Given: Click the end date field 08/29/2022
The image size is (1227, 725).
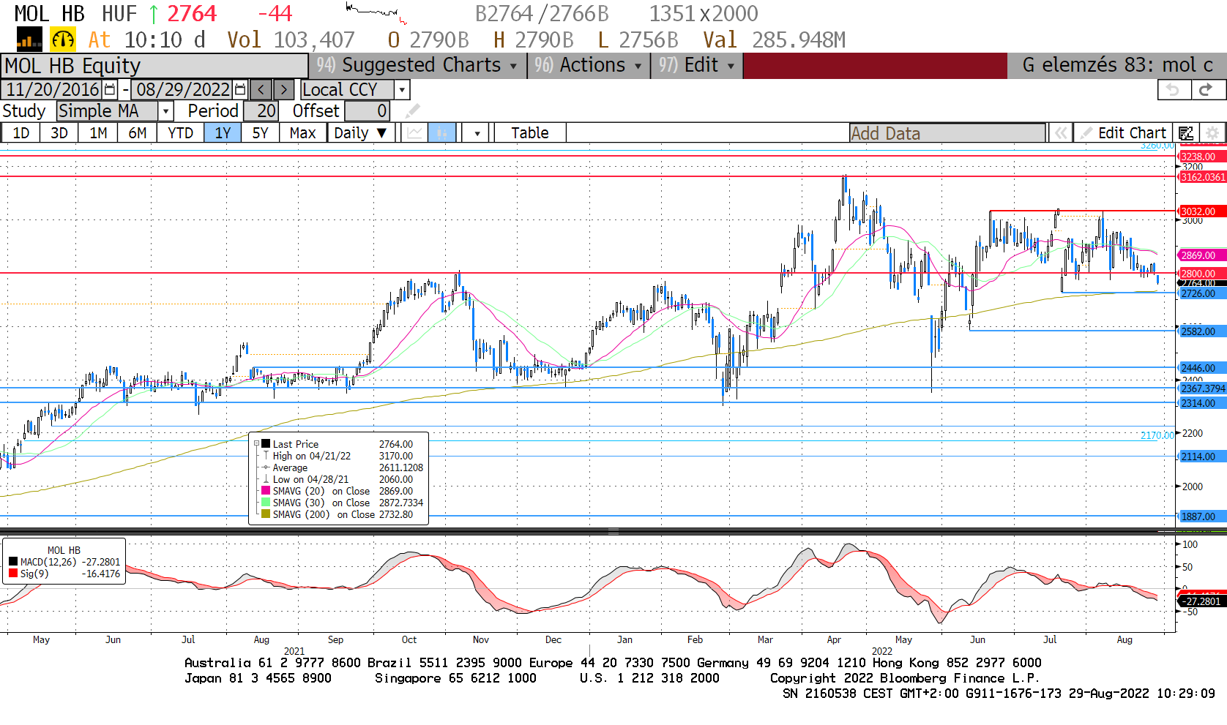Looking at the screenshot, I should click(x=182, y=89).
